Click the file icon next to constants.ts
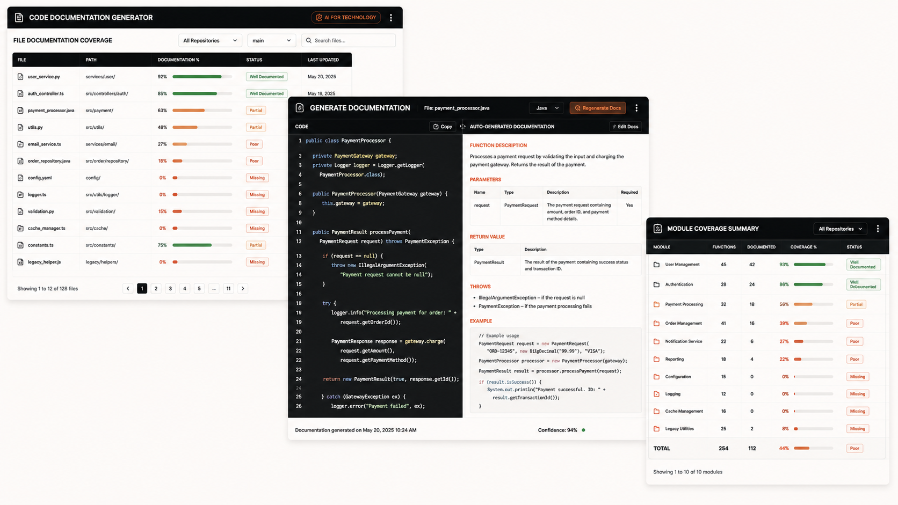 pos(20,245)
